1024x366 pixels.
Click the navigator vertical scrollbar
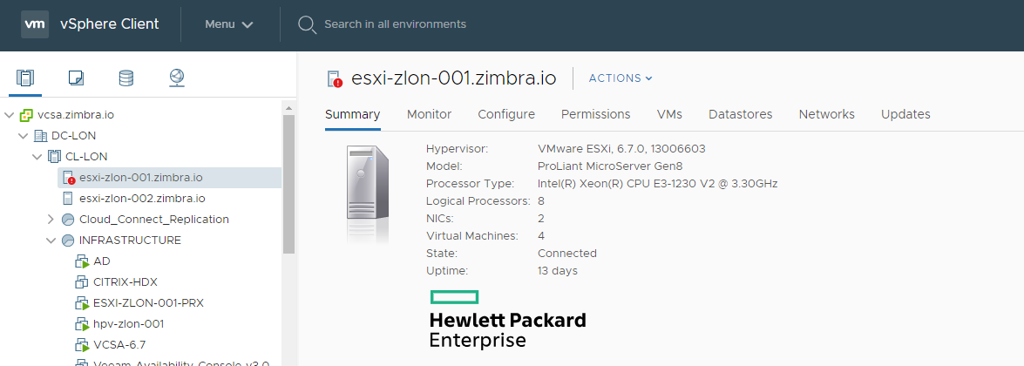(288, 183)
